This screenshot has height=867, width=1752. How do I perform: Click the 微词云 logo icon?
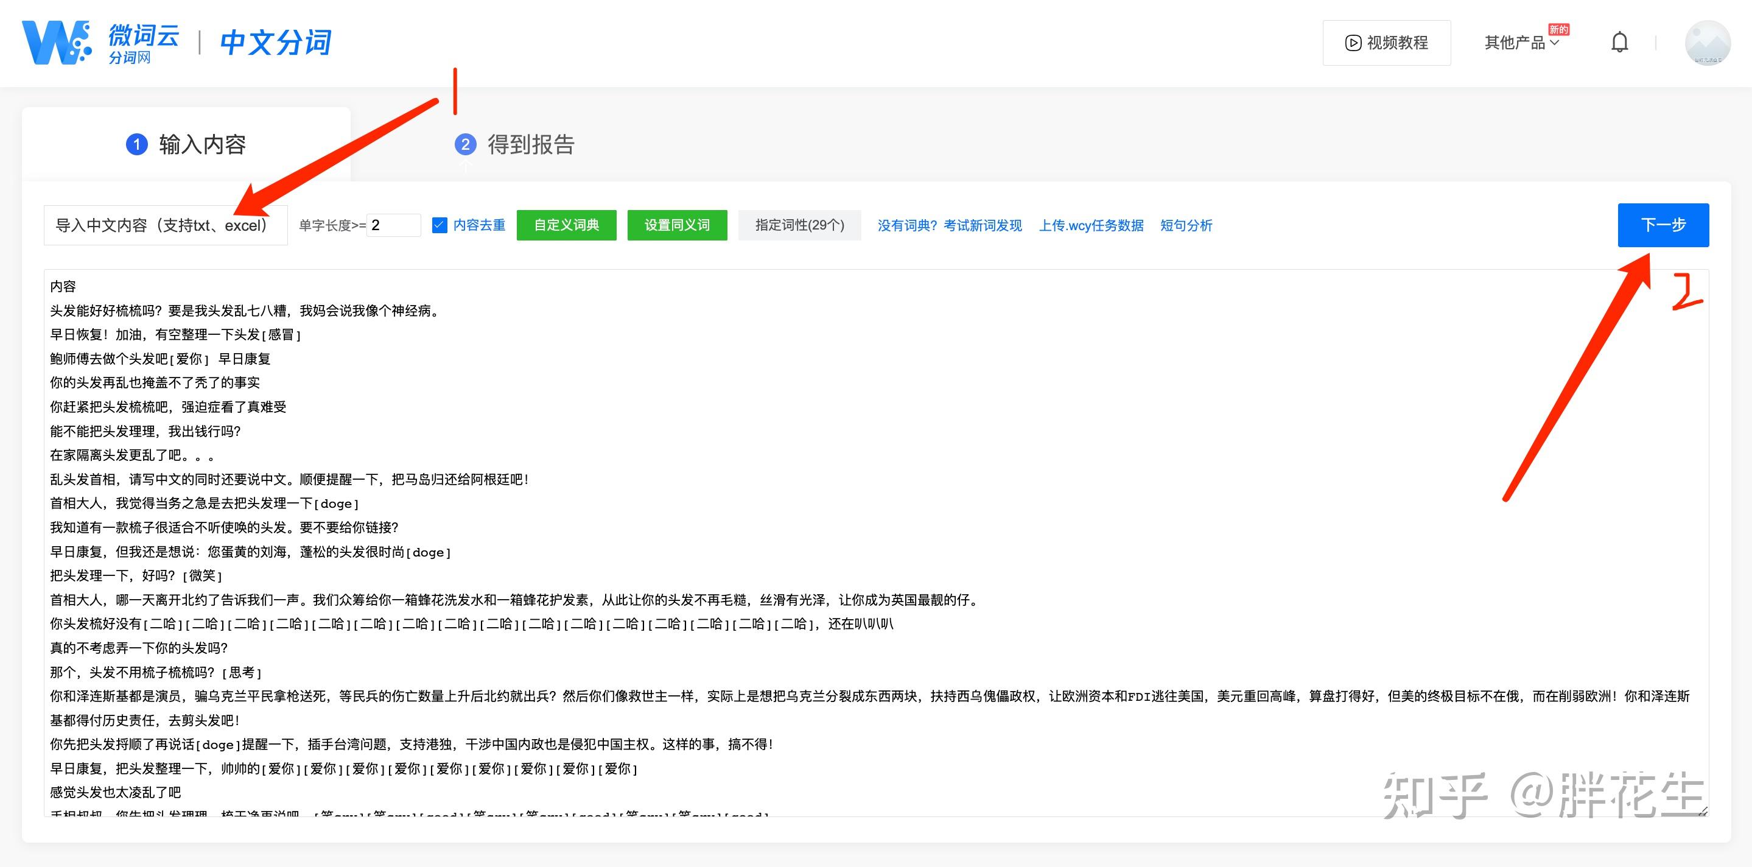[57, 42]
